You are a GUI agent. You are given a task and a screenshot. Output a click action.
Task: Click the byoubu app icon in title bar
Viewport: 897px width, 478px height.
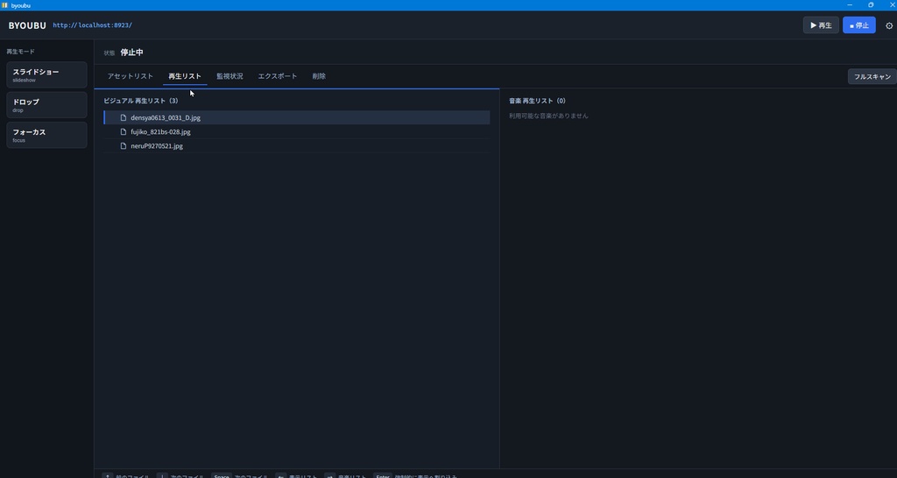(5, 5)
